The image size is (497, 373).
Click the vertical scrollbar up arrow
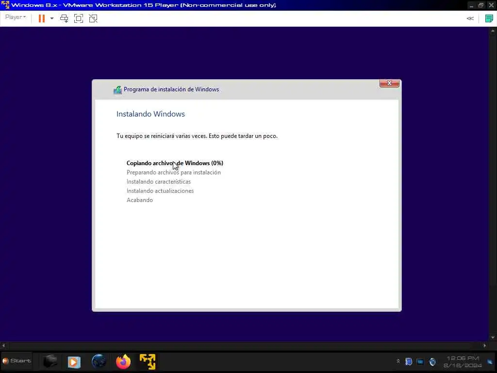click(493, 31)
